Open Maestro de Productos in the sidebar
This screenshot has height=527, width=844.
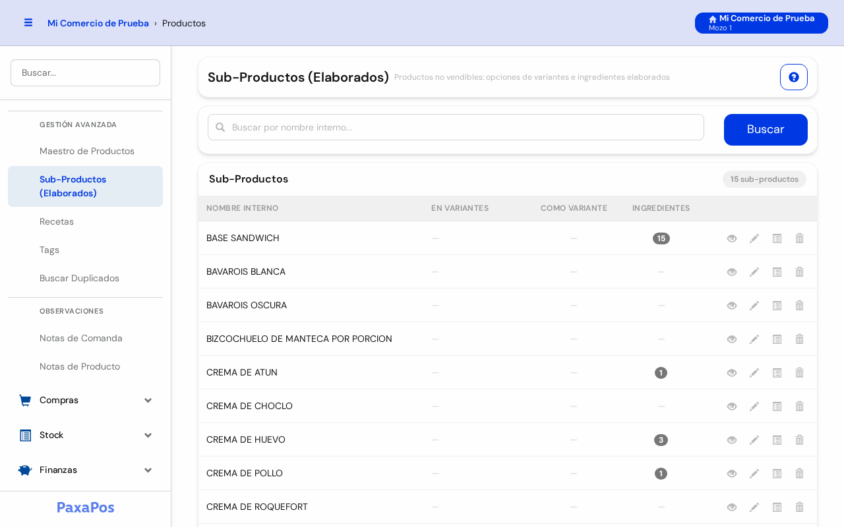point(86,152)
